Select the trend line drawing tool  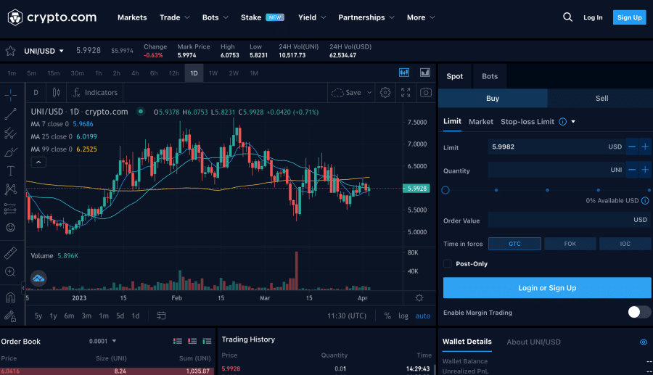click(10, 114)
